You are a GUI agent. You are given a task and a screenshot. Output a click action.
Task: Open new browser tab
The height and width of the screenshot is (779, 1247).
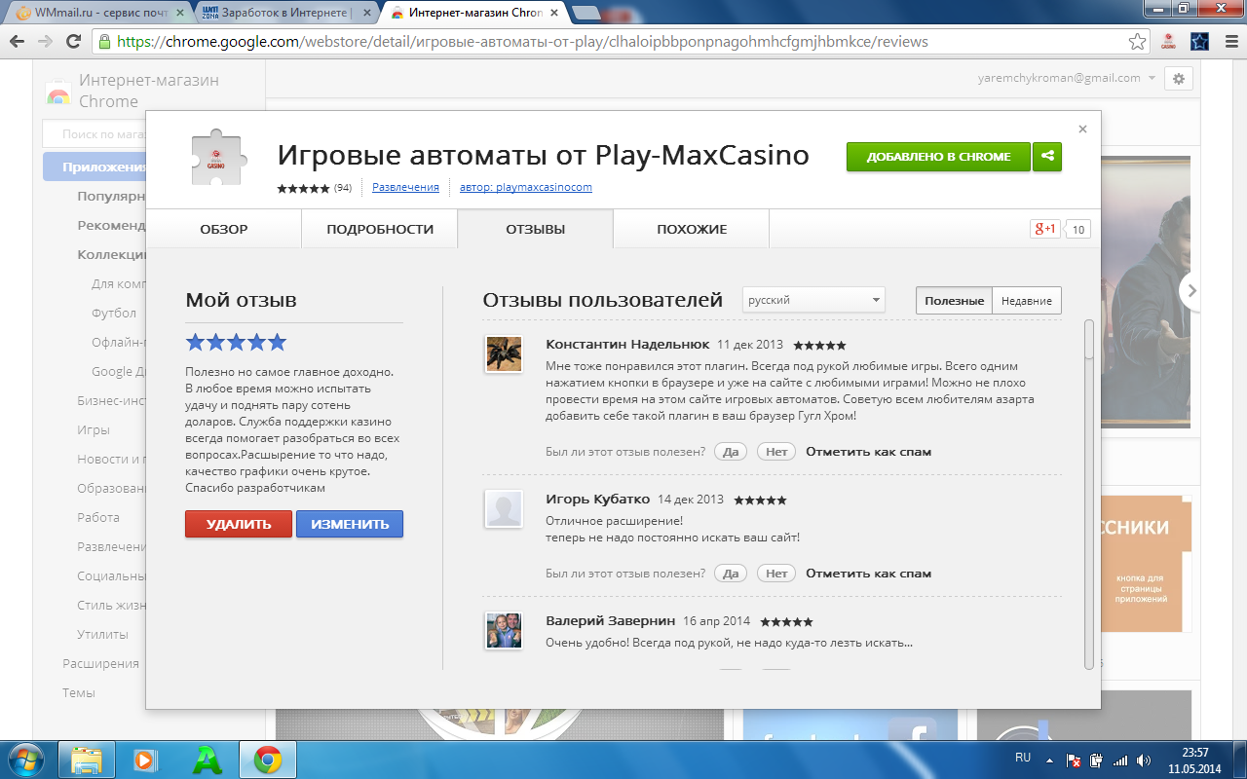pos(586,13)
